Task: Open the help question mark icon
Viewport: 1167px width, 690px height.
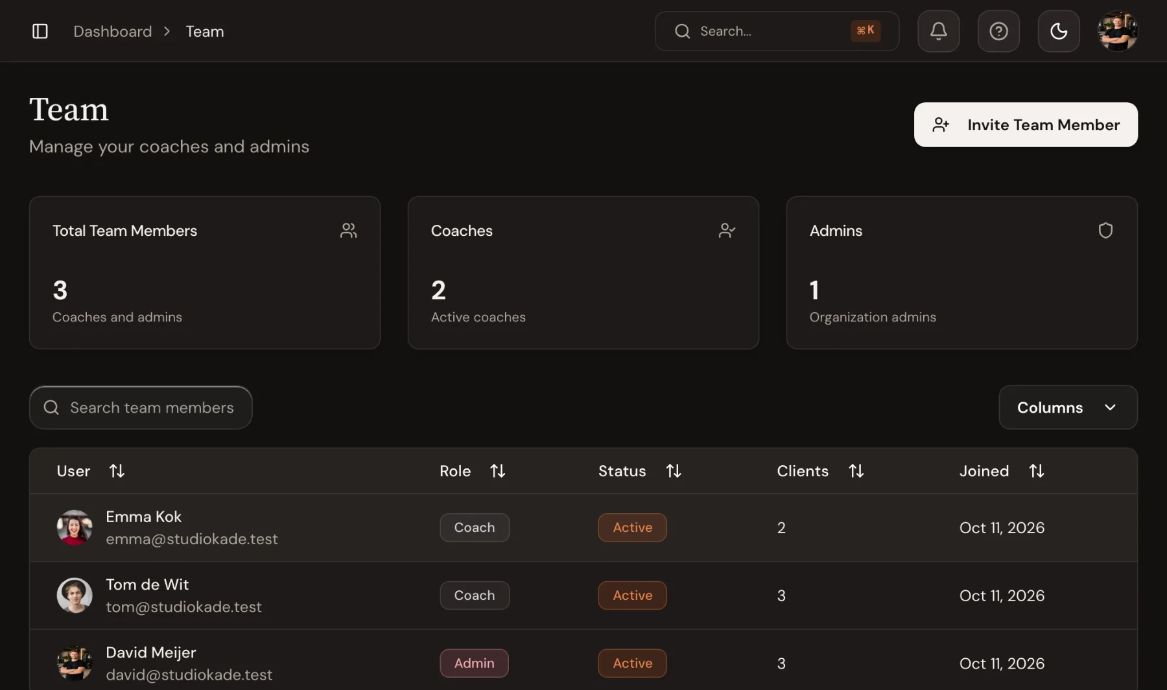Action: click(x=998, y=31)
